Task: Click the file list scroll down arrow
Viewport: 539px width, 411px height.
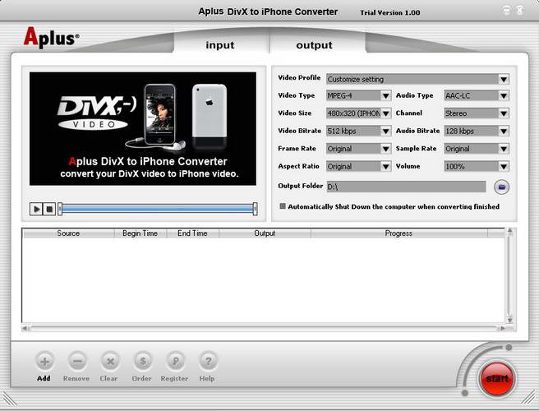Action: pyautogui.click(x=509, y=320)
